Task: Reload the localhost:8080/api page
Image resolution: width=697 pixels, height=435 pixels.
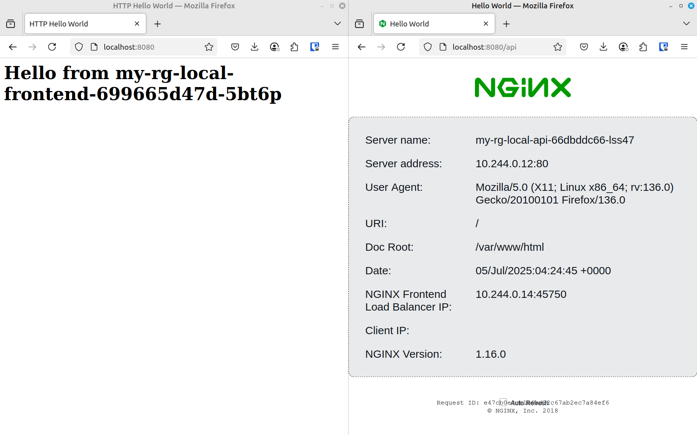Action: pos(401,47)
